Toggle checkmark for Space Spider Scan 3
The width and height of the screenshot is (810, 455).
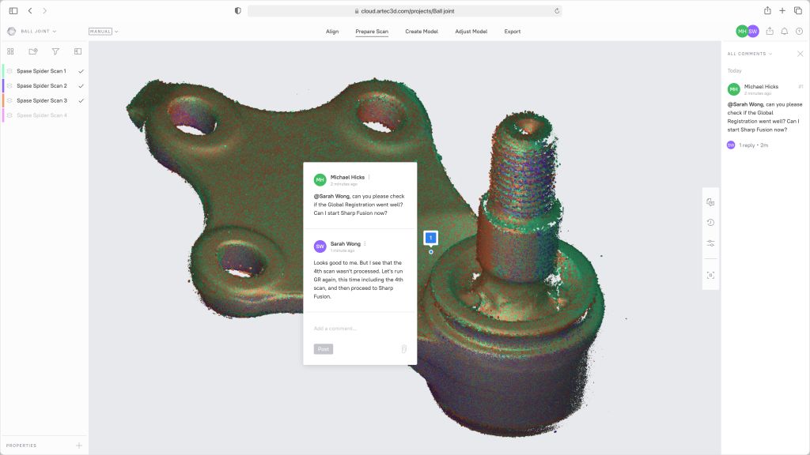tap(81, 100)
